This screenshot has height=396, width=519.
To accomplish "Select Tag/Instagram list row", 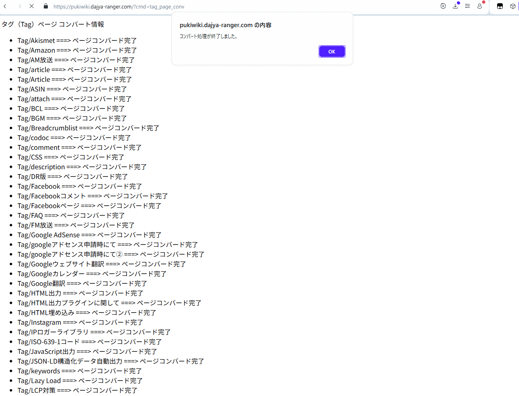I will [x=80, y=322].
